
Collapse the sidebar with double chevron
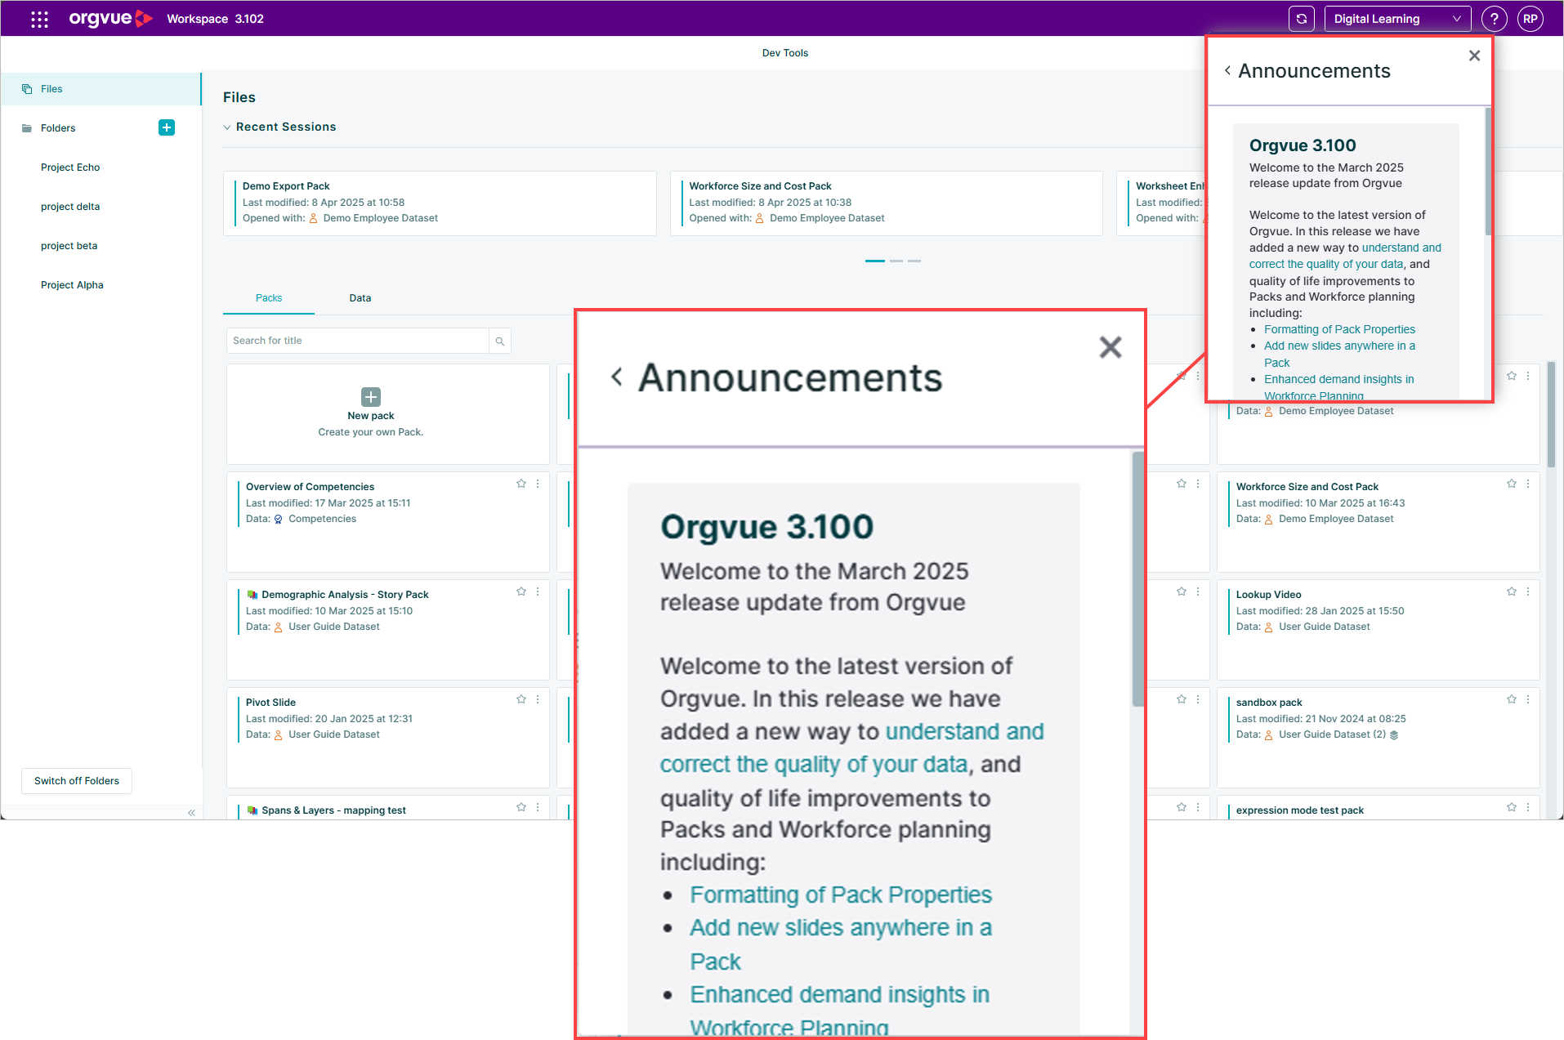point(191,813)
